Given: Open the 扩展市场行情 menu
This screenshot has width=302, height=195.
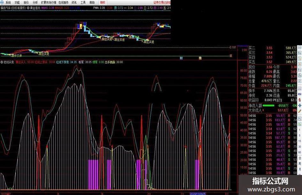Looking at the screenshot, I should (49, 3).
